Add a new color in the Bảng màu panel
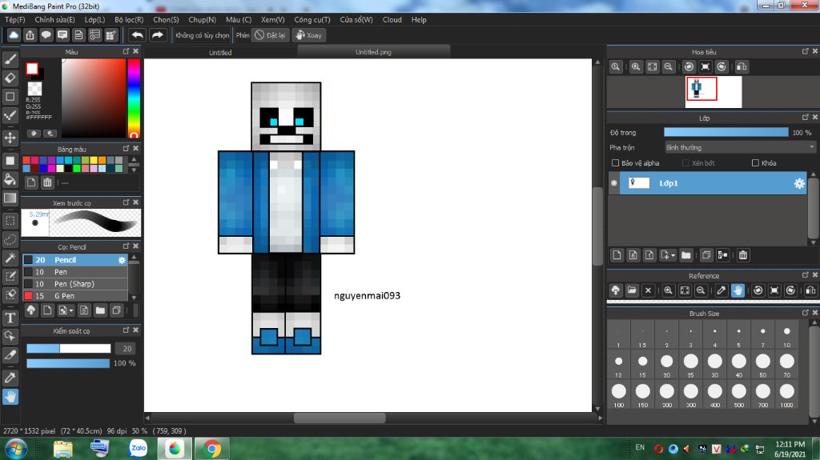 [31, 182]
